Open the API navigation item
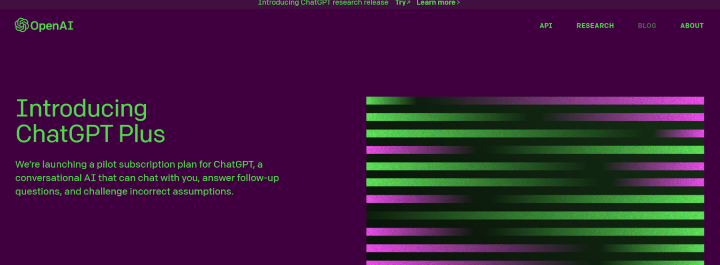Image resolution: width=720 pixels, height=265 pixels. (x=546, y=26)
